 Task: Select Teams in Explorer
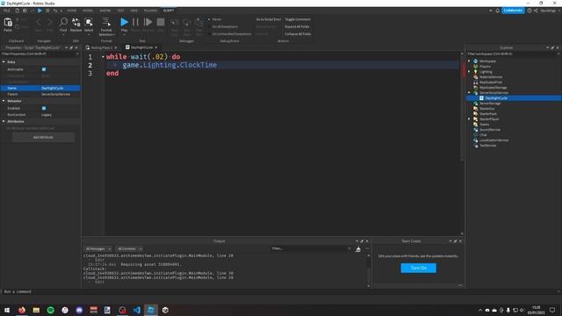(484, 125)
